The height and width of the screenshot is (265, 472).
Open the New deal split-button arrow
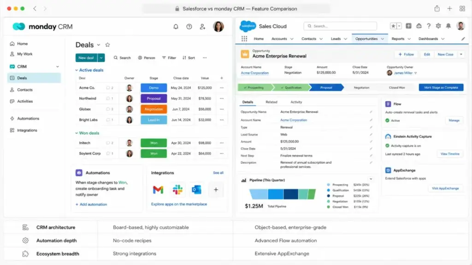(x=101, y=58)
